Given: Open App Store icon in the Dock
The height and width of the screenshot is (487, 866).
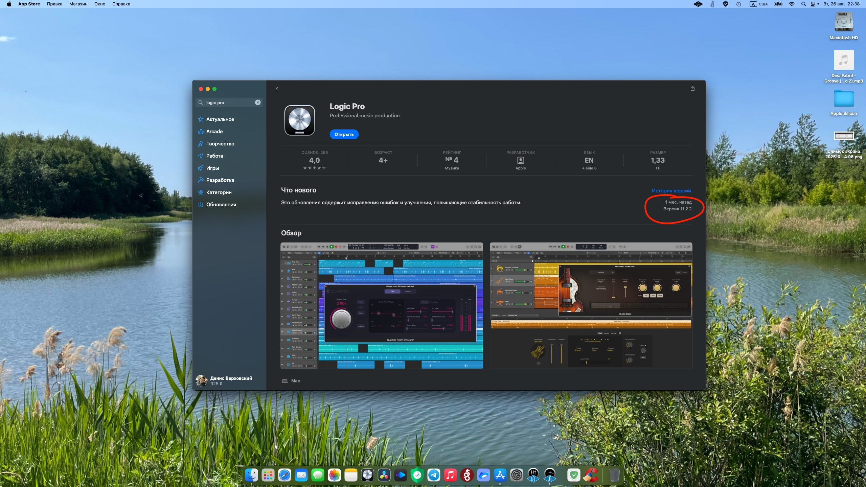Looking at the screenshot, I should [500, 475].
